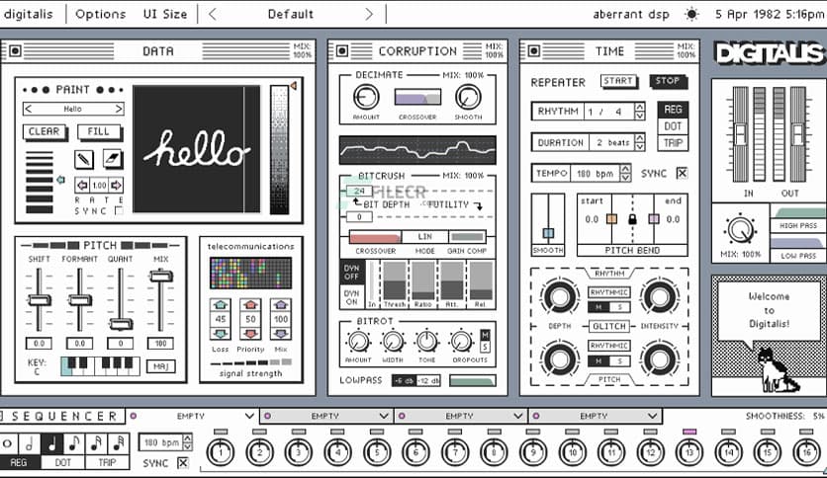Toggle the CORRUPTION section power button
Viewport: 827px width, 478px height.
click(x=342, y=51)
